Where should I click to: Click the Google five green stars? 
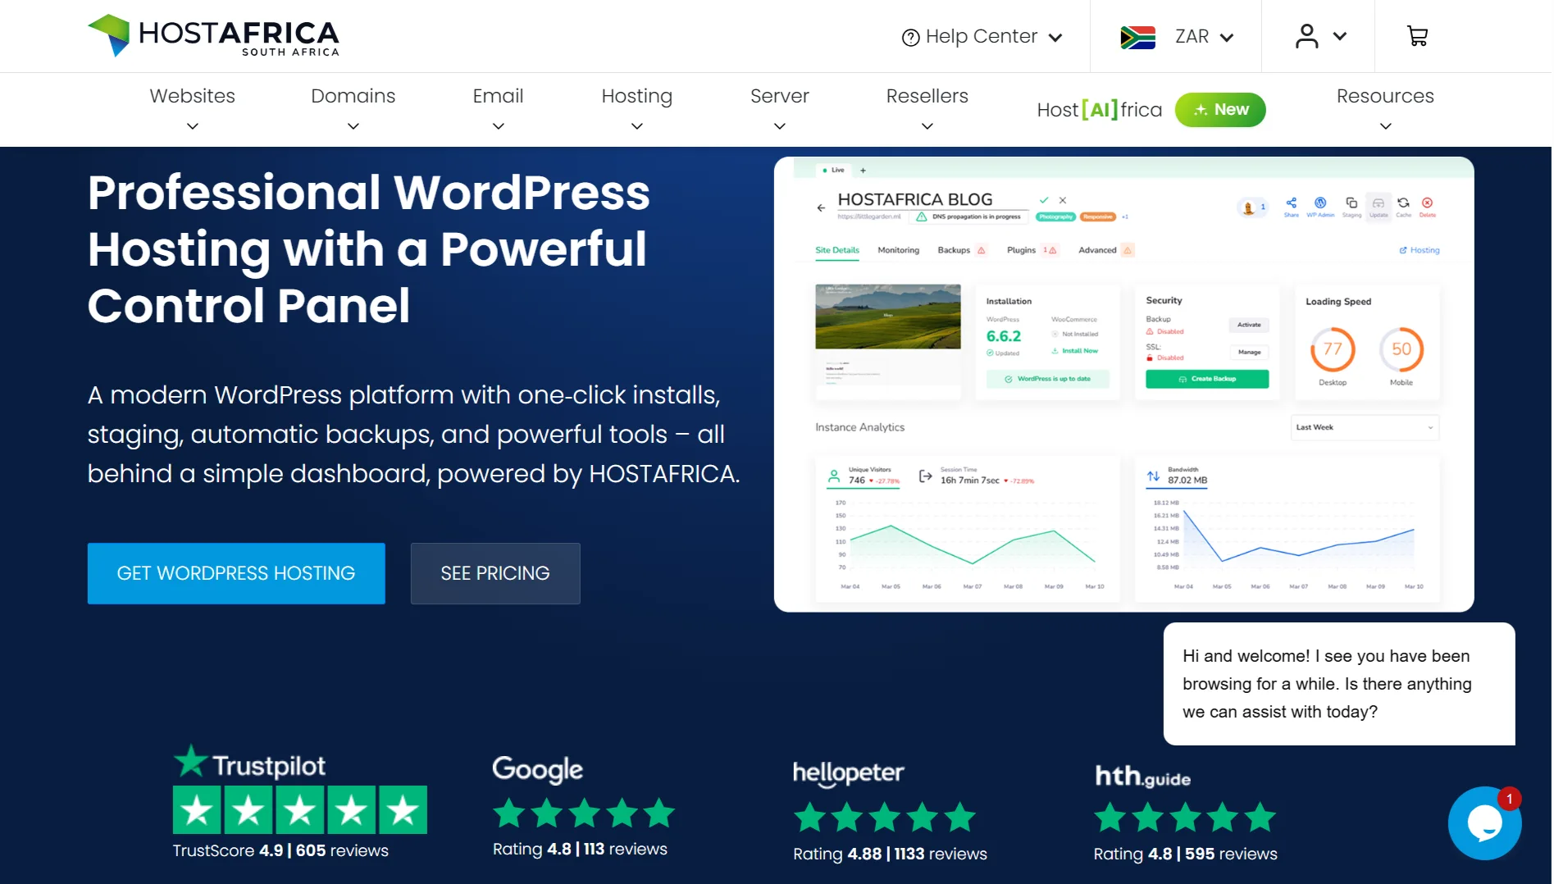[584, 813]
